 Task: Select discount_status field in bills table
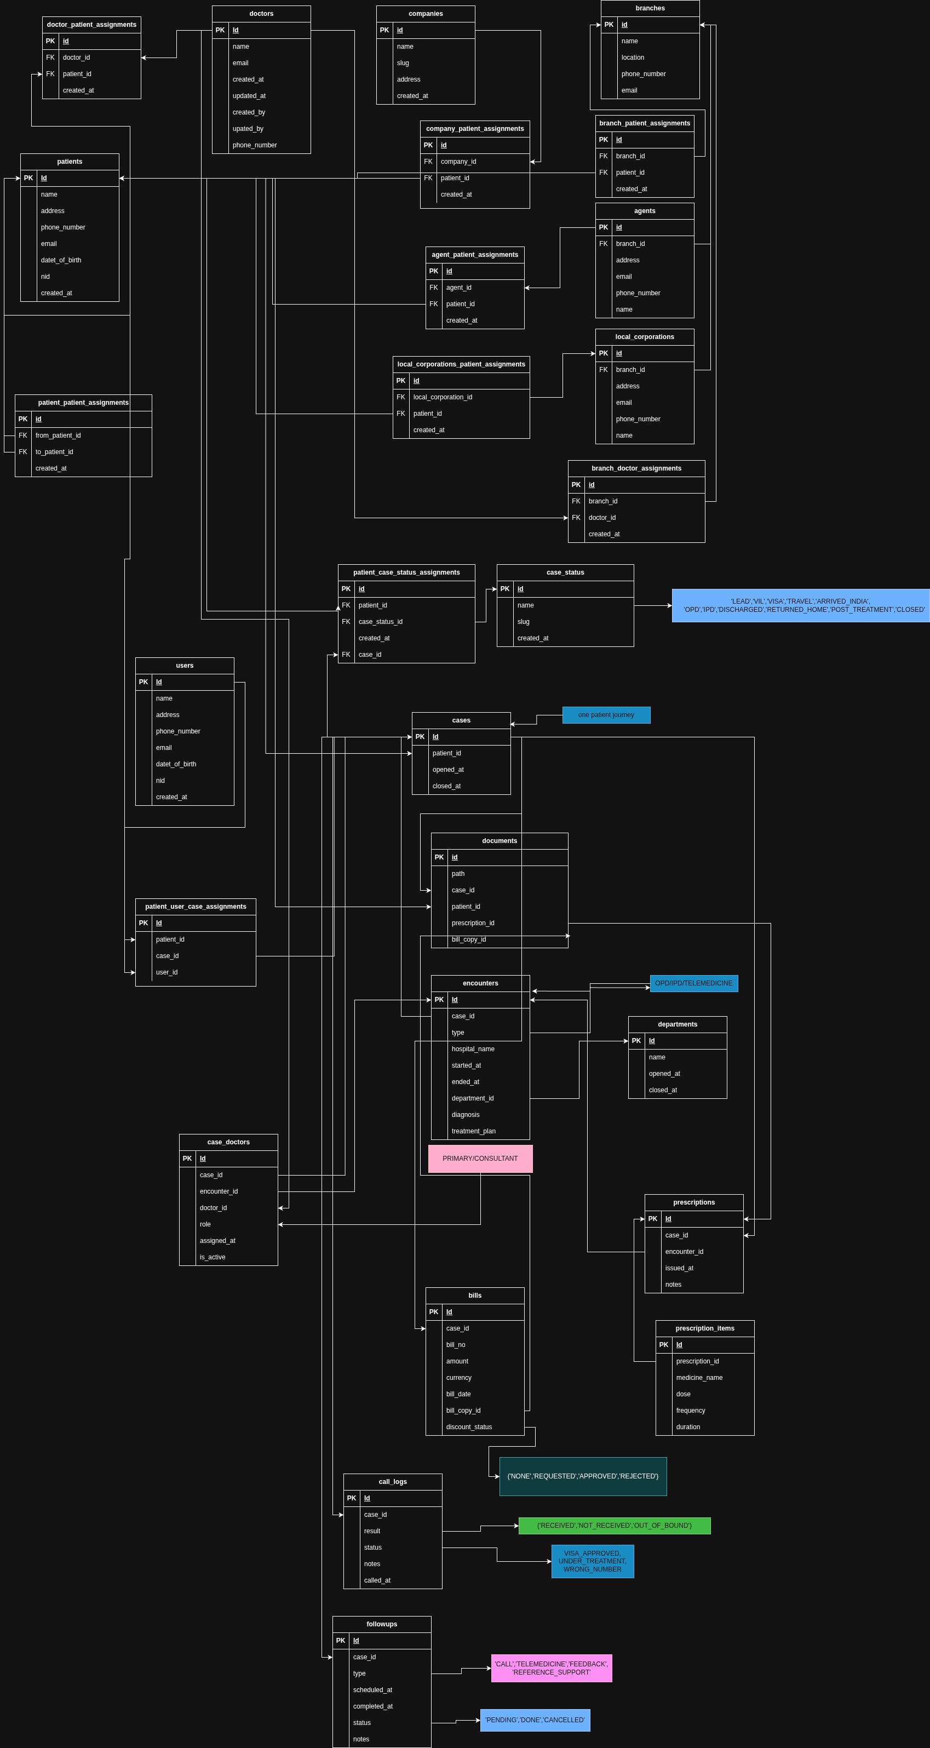[x=469, y=1427]
